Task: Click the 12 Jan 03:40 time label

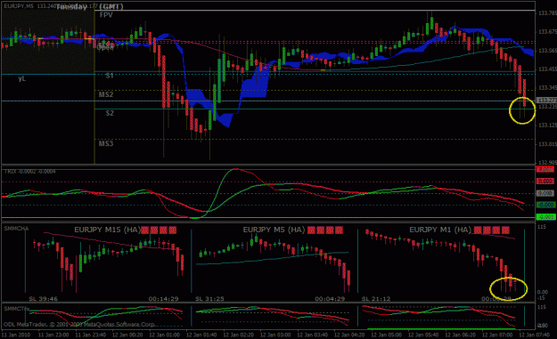Action: click(x=312, y=335)
